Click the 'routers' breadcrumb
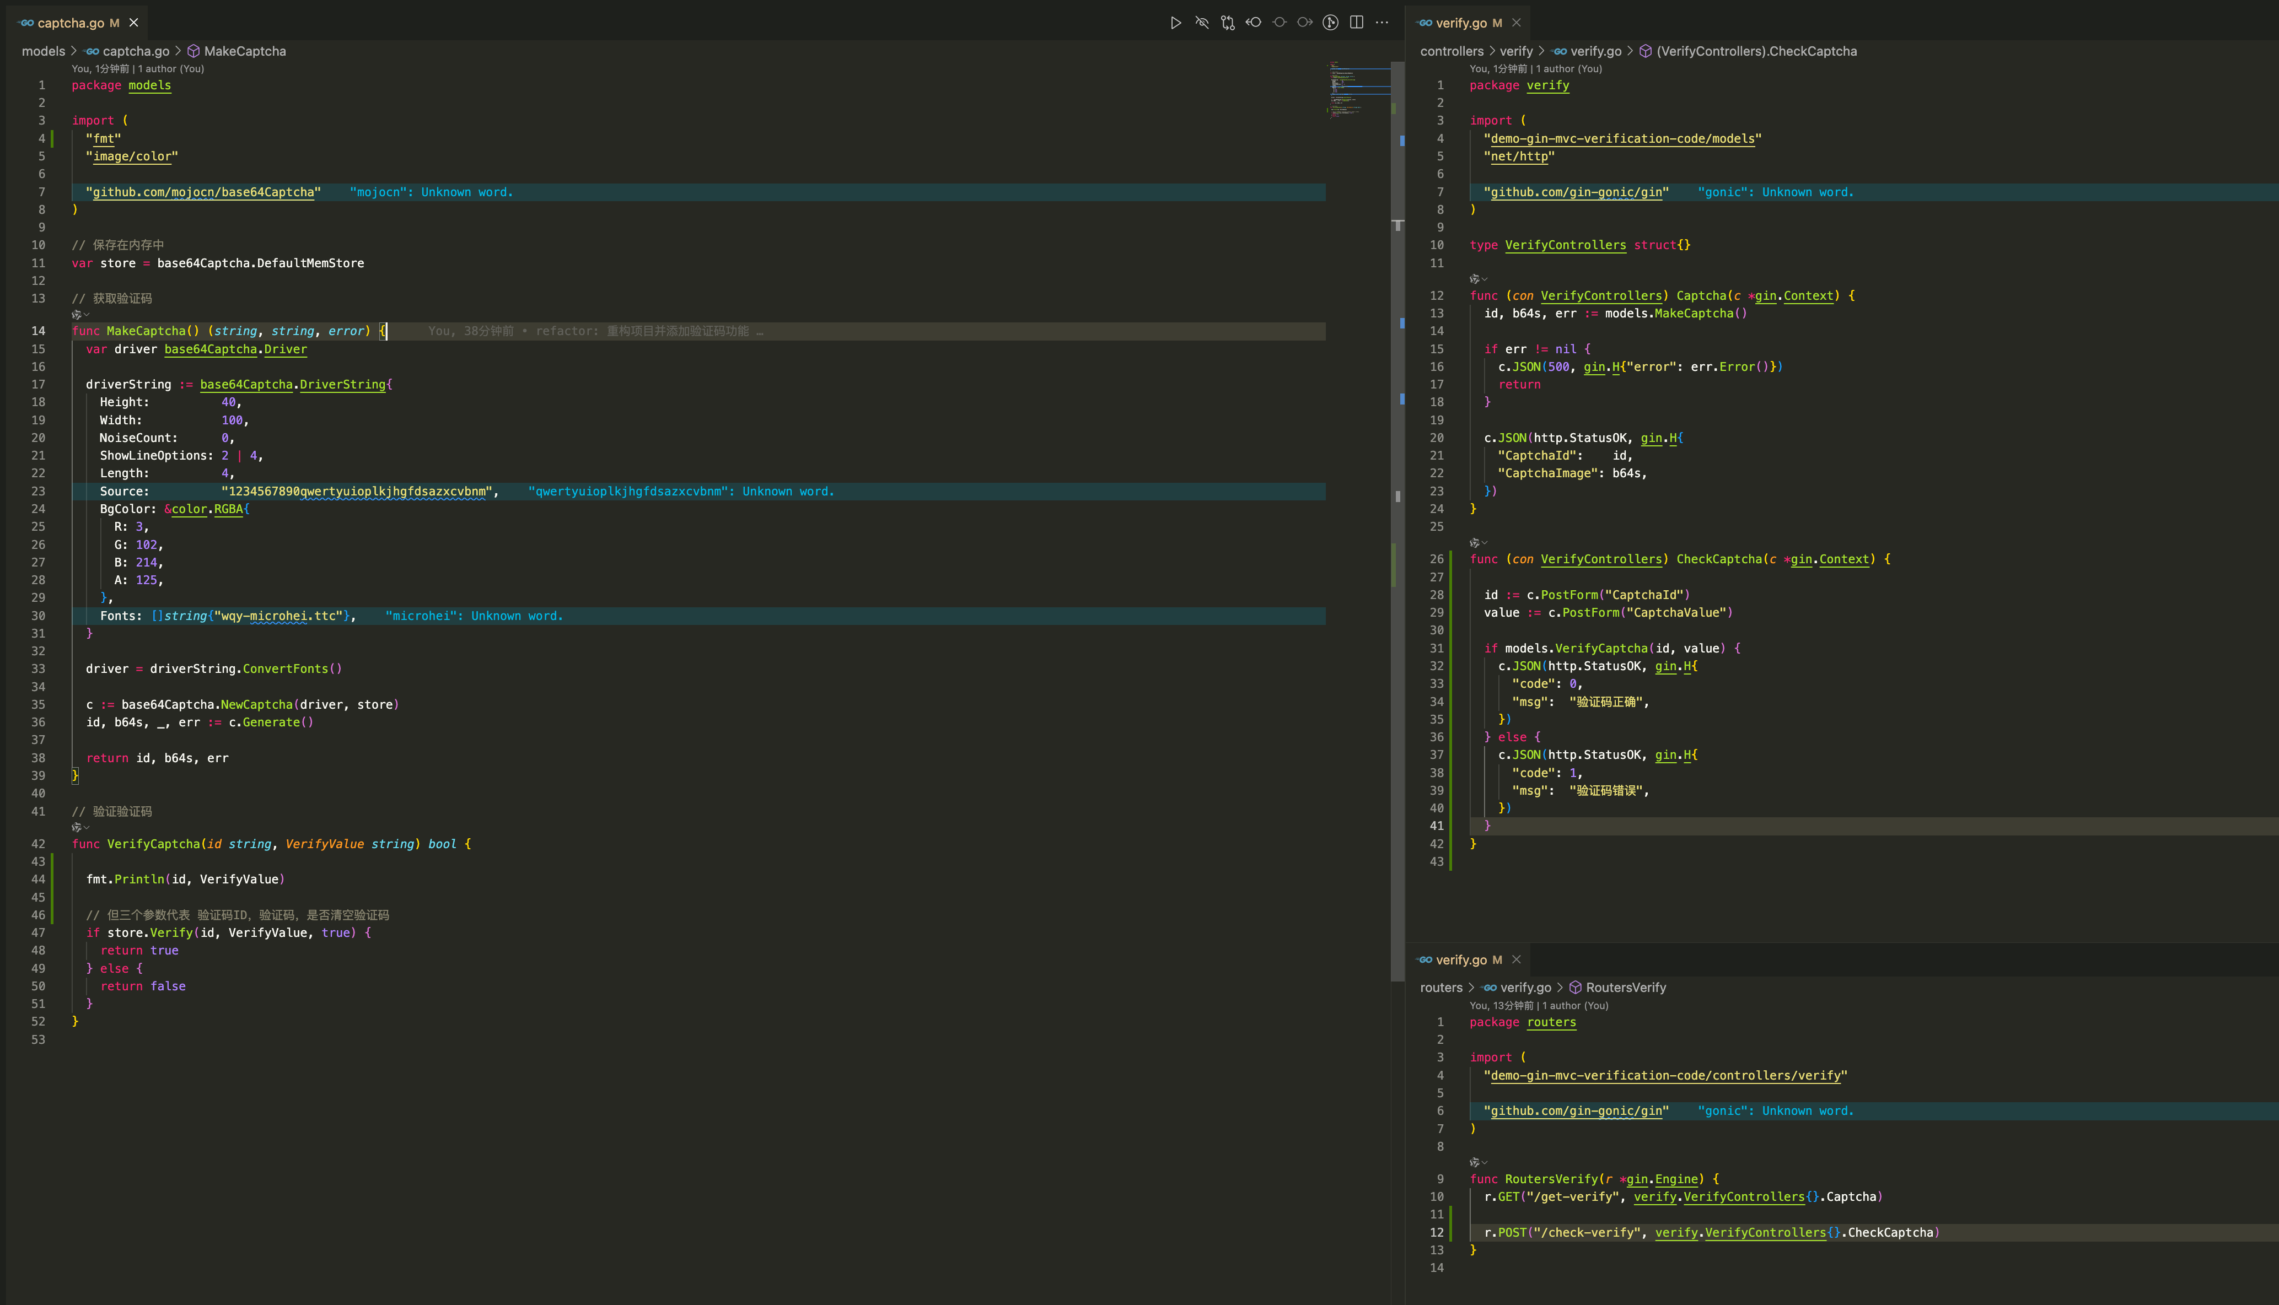 click(1440, 988)
